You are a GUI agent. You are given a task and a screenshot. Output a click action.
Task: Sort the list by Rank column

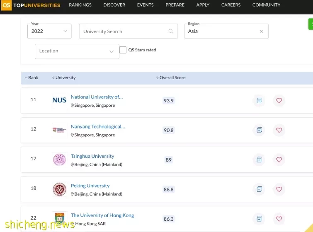pyautogui.click(x=31, y=77)
